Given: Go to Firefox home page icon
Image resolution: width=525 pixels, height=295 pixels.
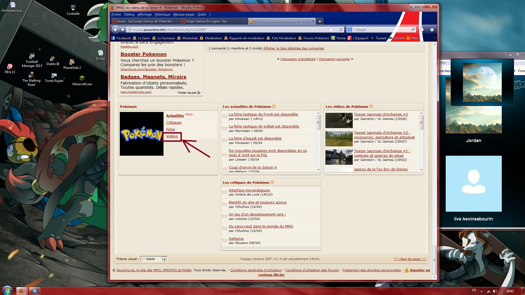Looking at the screenshot, I should [x=432, y=29].
